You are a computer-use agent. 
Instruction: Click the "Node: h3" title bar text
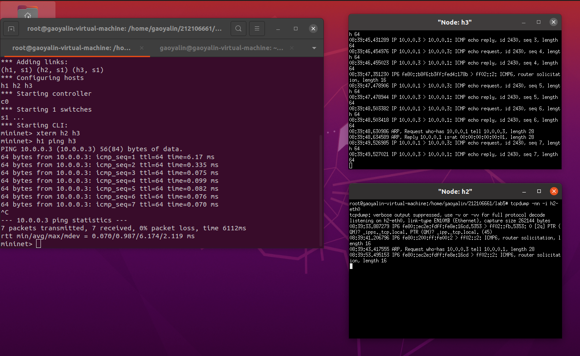(x=455, y=22)
